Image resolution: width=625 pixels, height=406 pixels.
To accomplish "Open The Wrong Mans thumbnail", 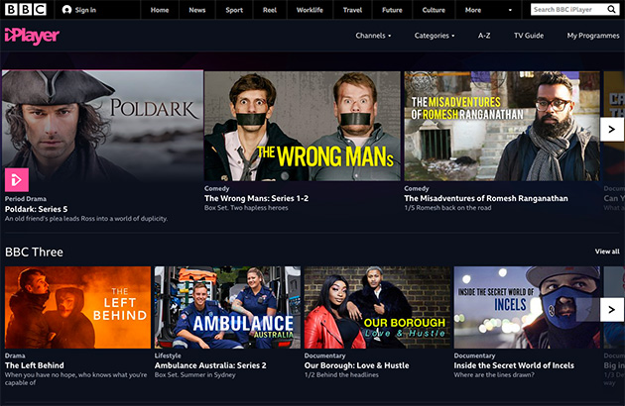I will pos(303,126).
